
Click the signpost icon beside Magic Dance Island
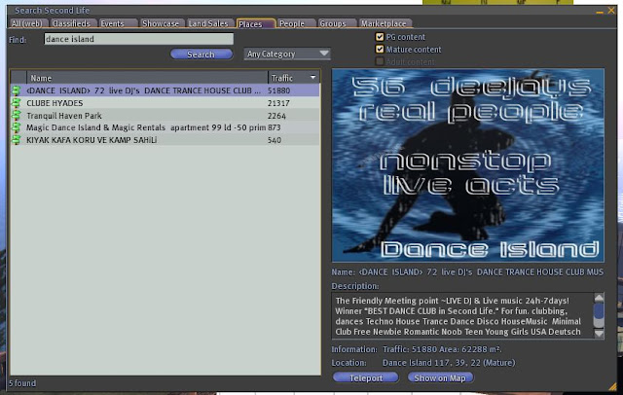[x=17, y=127]
